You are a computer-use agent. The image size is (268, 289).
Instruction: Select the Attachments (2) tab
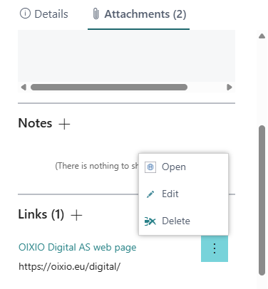point(138,14)
